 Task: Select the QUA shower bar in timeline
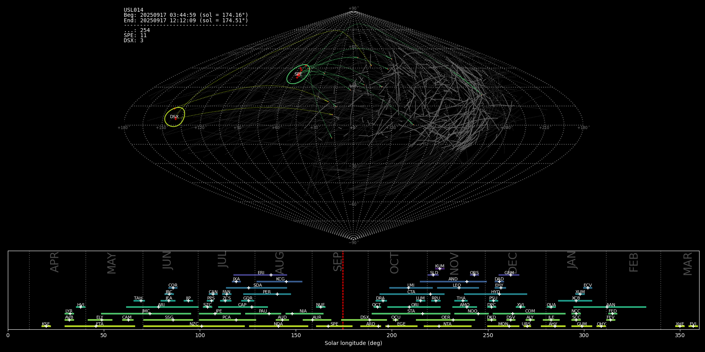coord(551,307)
